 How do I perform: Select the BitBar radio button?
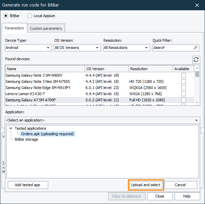click(6, 16)
